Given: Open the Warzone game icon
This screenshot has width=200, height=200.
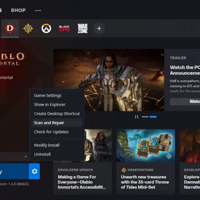Looking at the screenshot, I should [83, 28].
